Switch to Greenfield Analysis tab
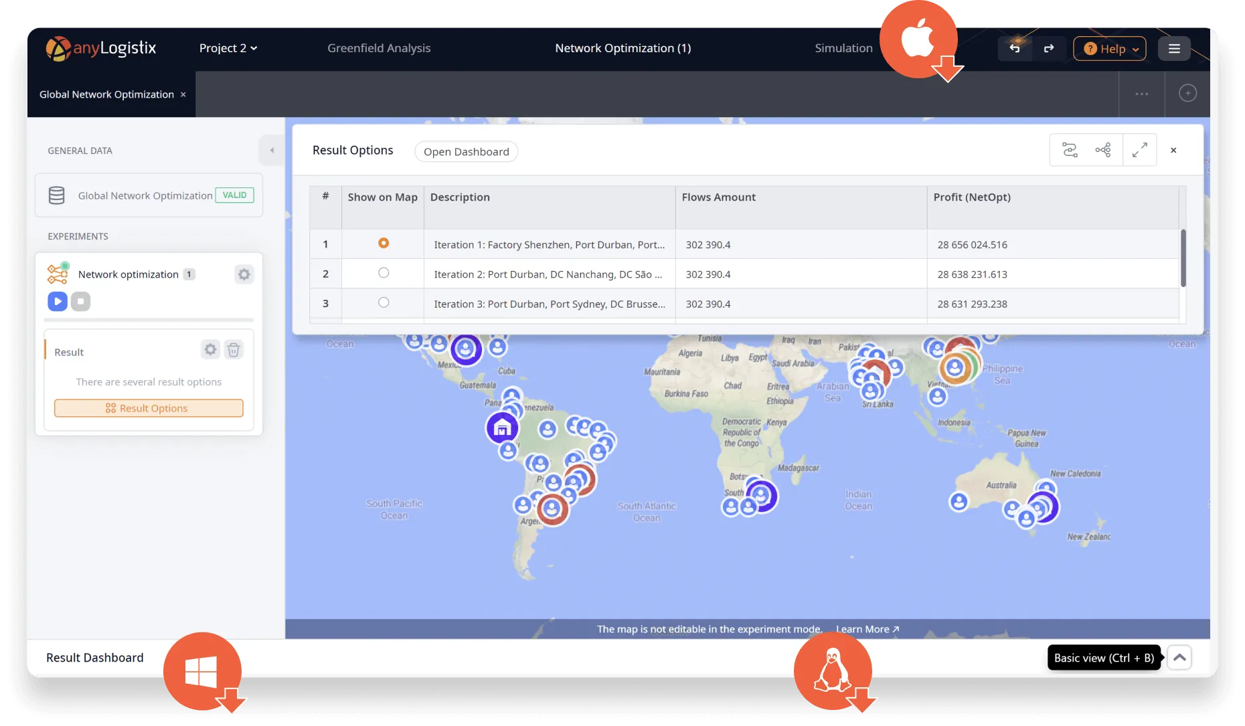 [x=379, y=48]
